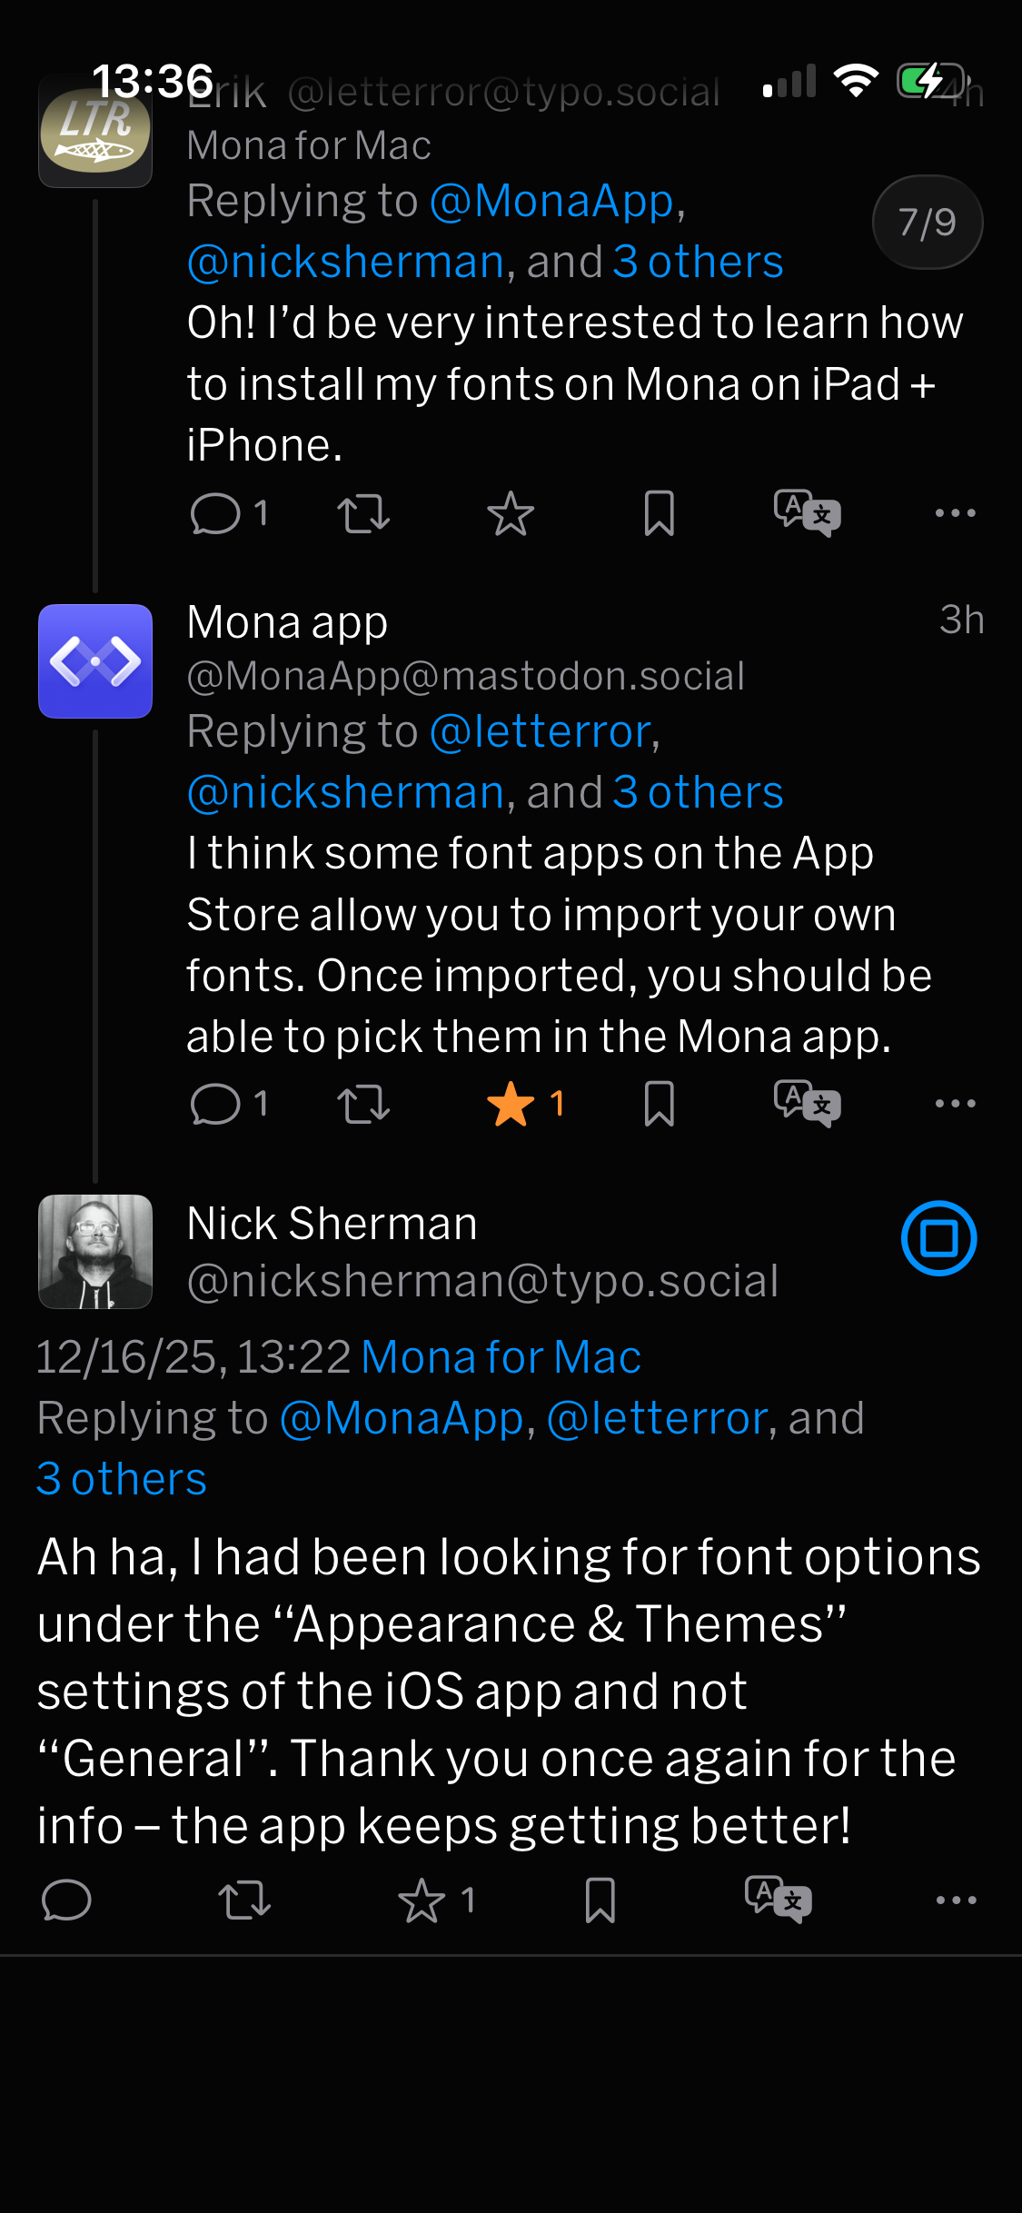Boost Nick Sherman's post
1022x2213 pixels.
click(x=244, y=1900)
